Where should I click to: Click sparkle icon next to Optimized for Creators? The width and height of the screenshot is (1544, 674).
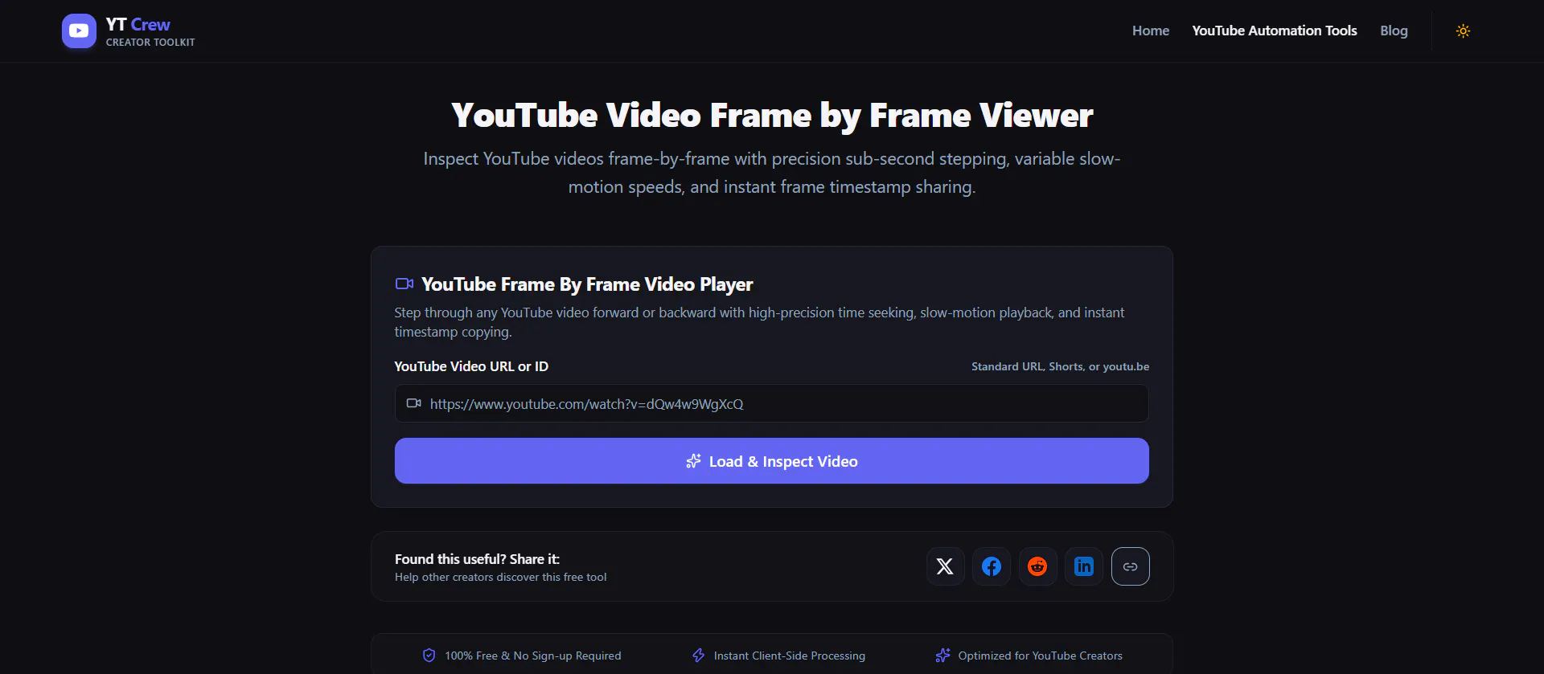[943, 656]
